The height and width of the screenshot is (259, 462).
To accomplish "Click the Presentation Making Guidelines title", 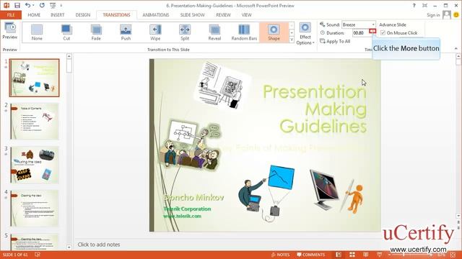I will 315,109.
